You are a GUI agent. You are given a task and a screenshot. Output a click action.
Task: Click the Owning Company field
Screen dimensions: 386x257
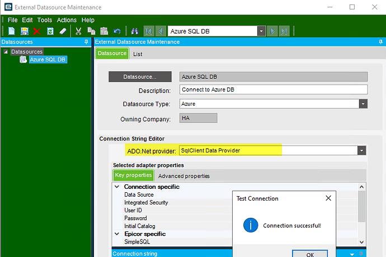tap(199, 118)
